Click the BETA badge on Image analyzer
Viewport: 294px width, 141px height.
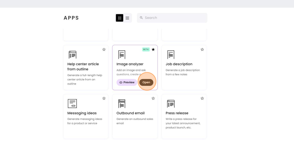click(x=146, y=49)
